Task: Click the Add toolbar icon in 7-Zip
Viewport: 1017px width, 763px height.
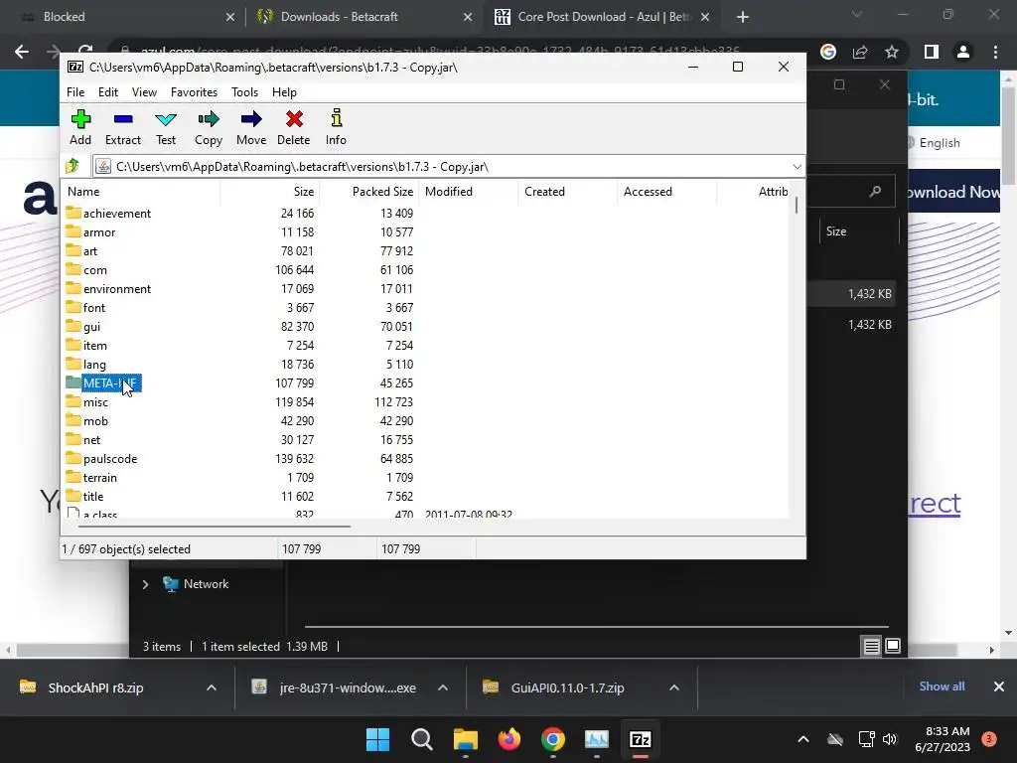Action: [x=80, y=119]
